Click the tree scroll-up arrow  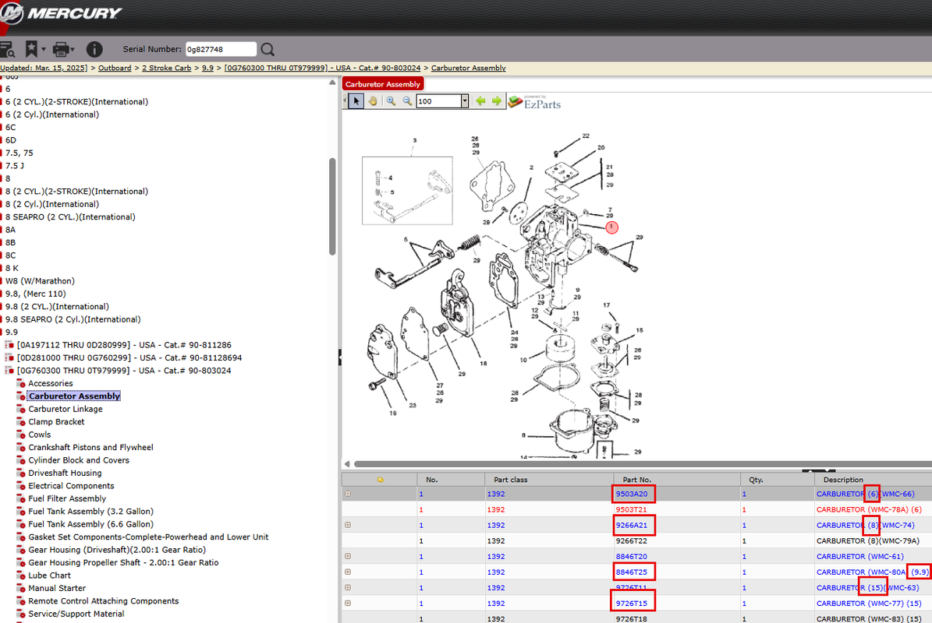click(x=332, y=83)
